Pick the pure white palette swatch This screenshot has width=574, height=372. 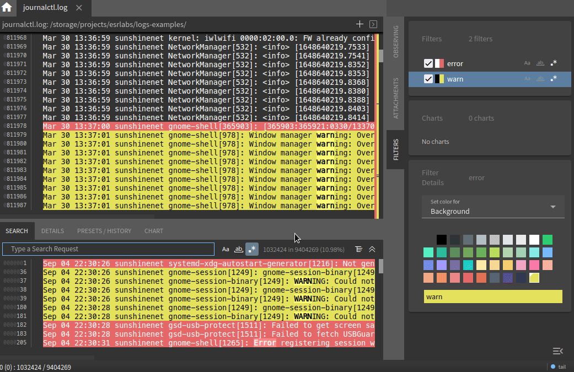tap(534, 240)
